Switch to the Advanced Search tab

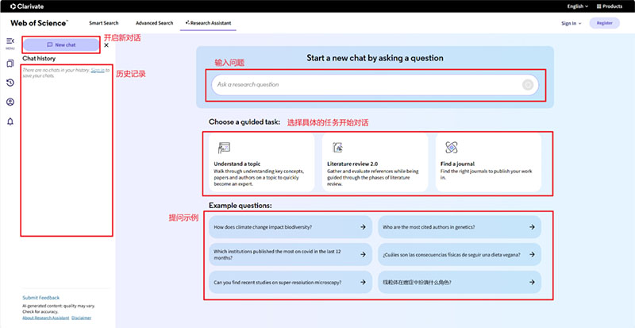click(x=154, y=23)
